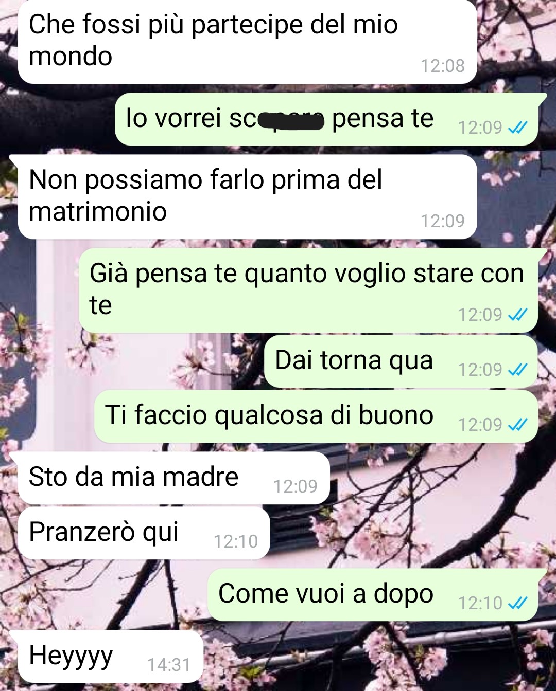
Task: Tap blue ticks on 'Ti faccio qualcosa di buono'
Action: tap(517, 424)
